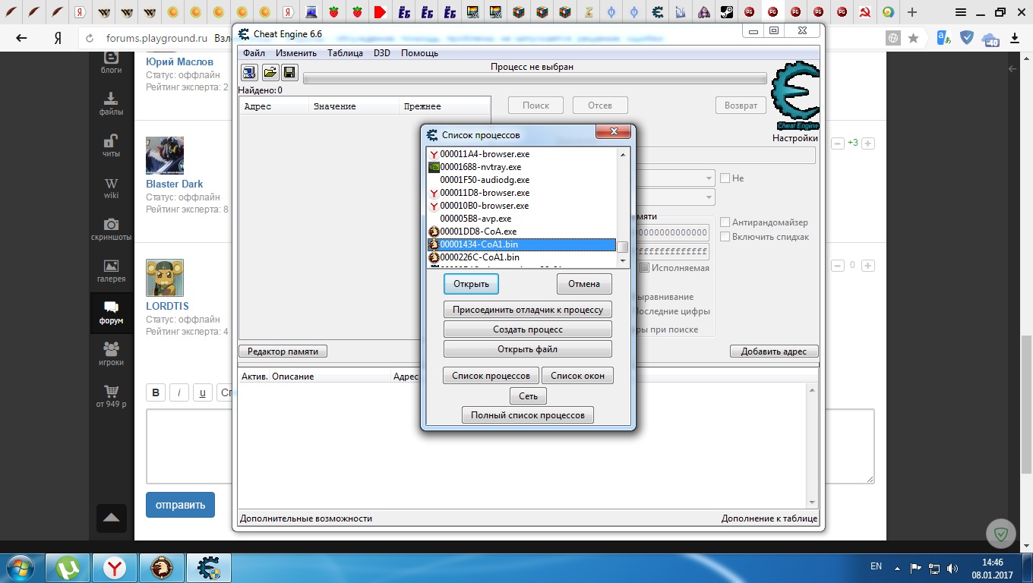This screenshot has height=583, width=1033.
Task: Expand the lower value type dropdown
Action: (709, 197)
